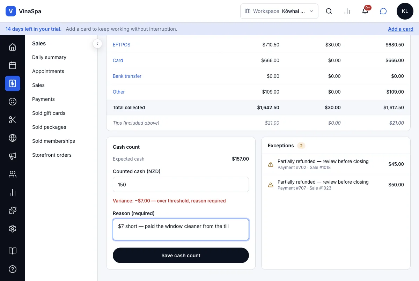Select Sold gift cards menu item
The width and height of the screenshot is (419, 281).
pos(49,113)
